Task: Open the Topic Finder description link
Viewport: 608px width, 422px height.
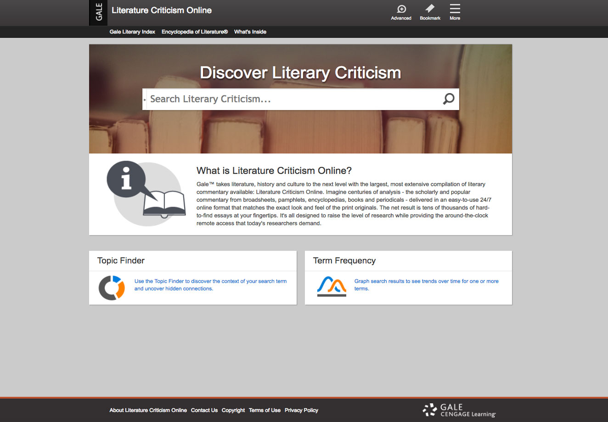Action: pos(210,285)
